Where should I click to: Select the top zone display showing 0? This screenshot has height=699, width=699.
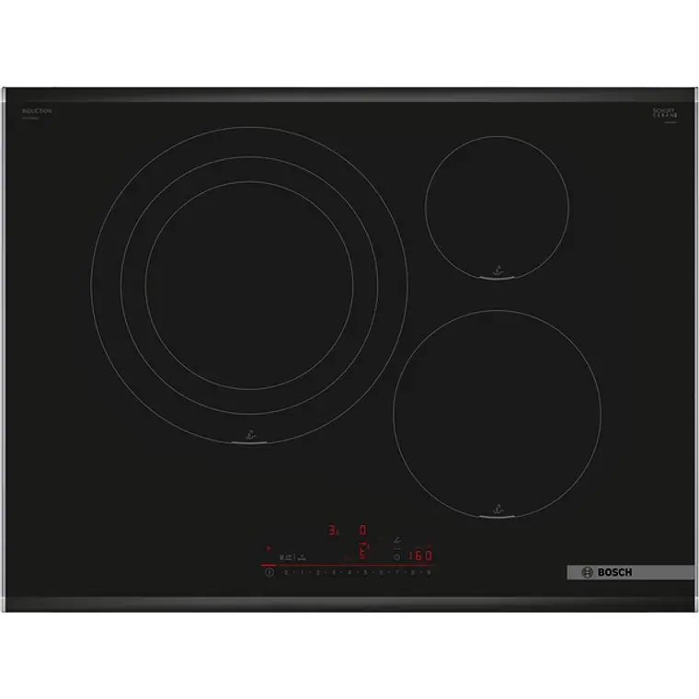point(363,530)
